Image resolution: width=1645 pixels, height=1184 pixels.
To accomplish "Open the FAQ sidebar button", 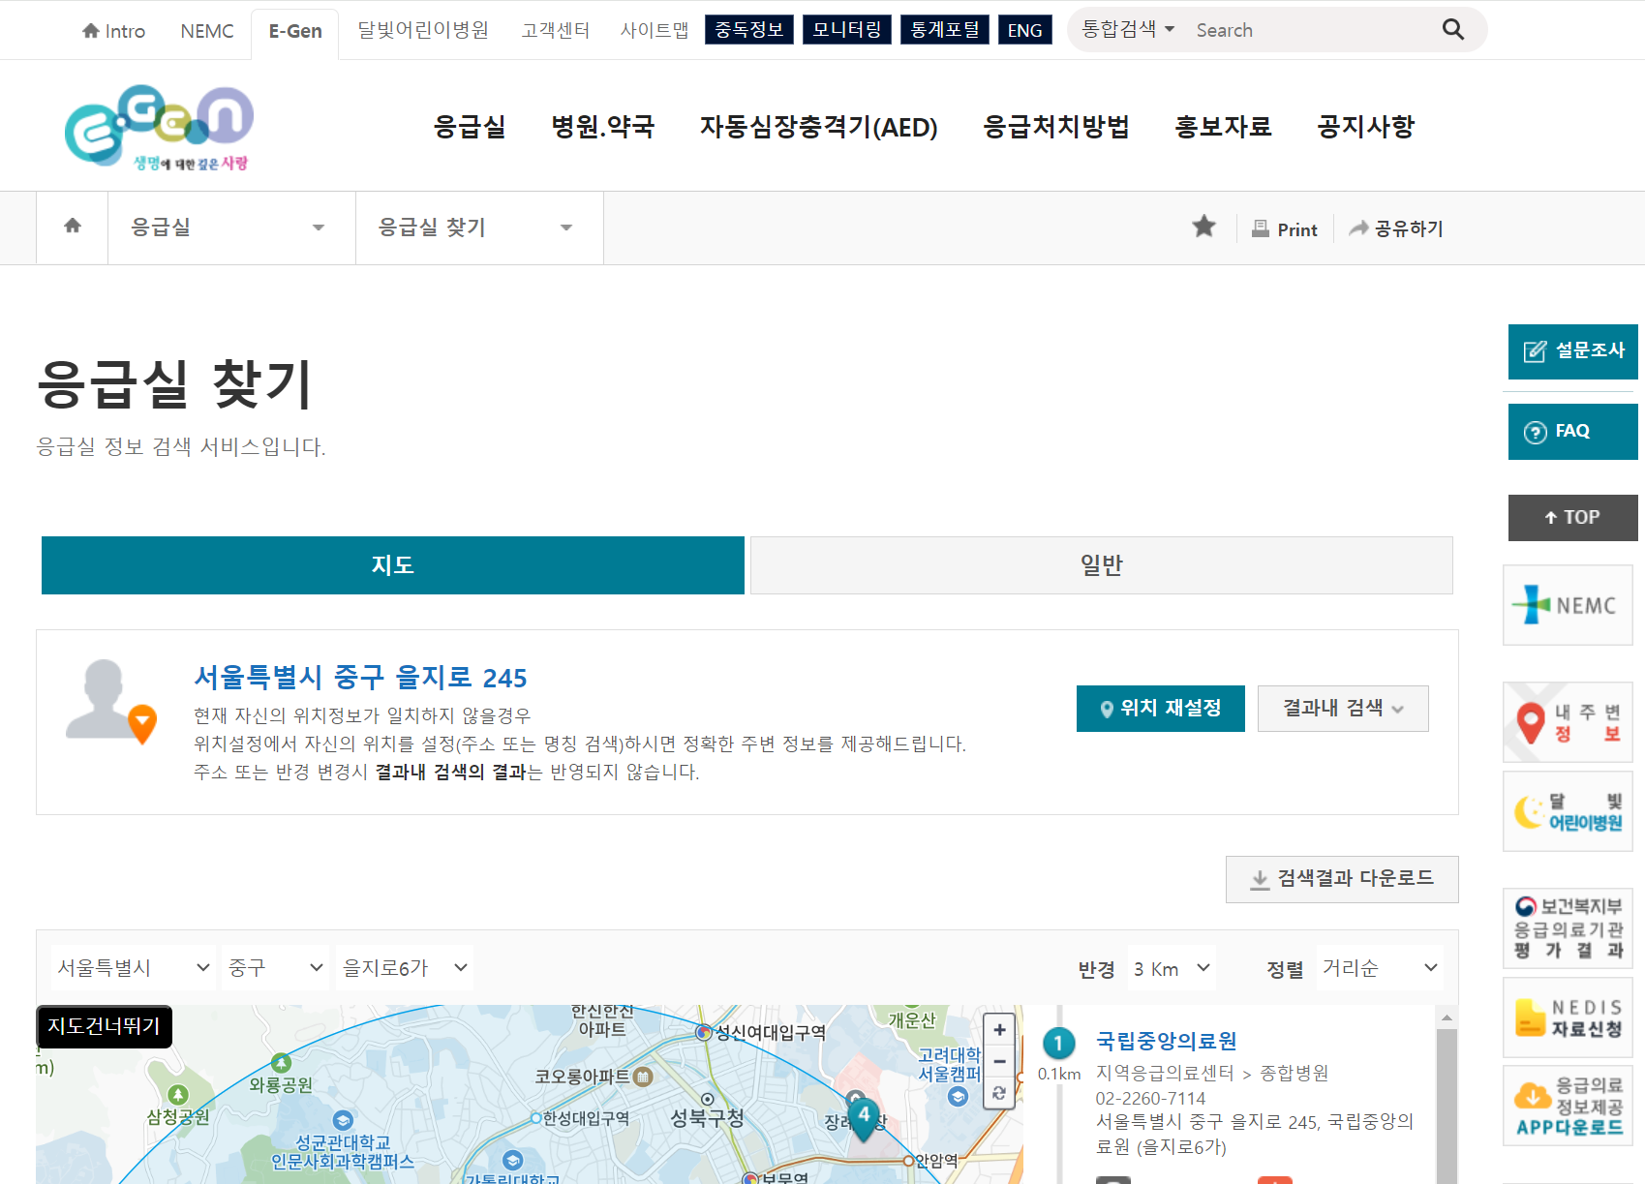I will pos(1572,432).
